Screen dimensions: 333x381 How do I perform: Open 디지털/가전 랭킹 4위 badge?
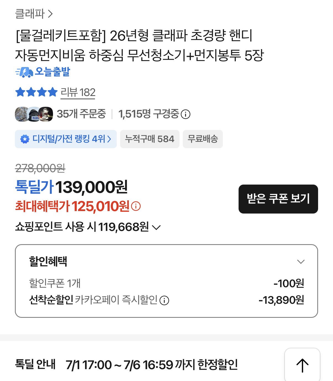(x=66, y=139)
